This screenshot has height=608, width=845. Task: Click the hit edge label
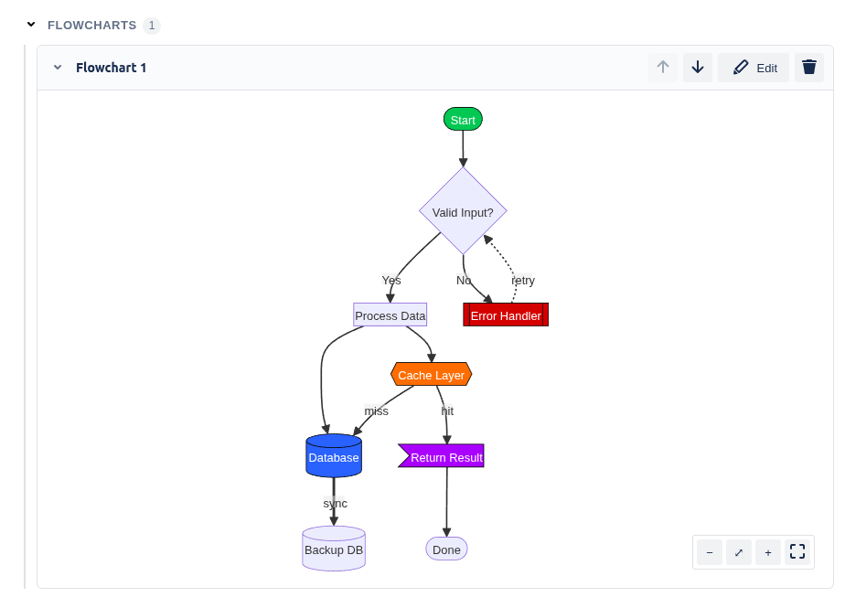point(447,411)
